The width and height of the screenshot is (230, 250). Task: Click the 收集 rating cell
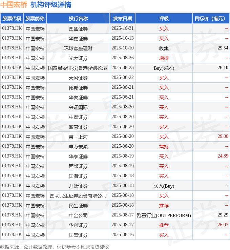point(164,48)
